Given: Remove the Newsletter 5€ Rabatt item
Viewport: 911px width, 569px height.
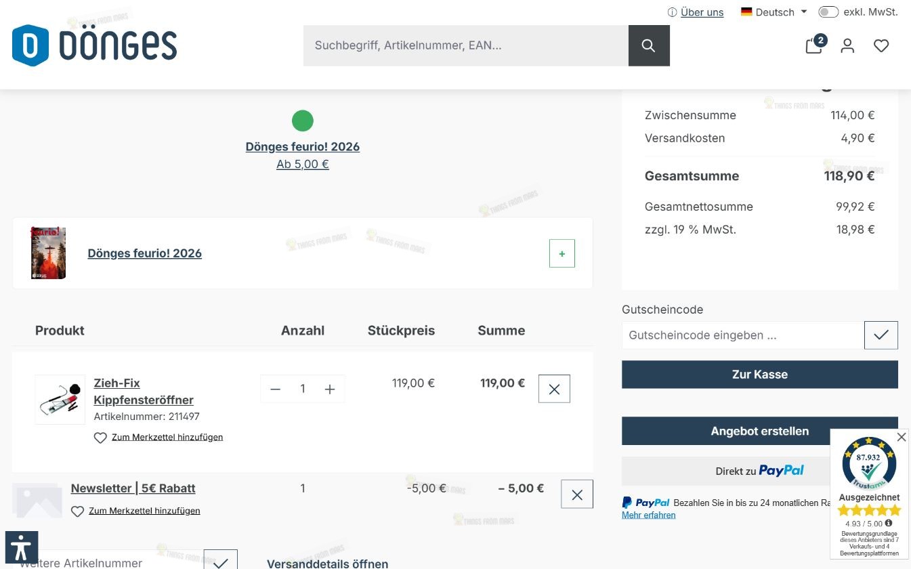Looking at the screenshot, I should tap(577, 494).
